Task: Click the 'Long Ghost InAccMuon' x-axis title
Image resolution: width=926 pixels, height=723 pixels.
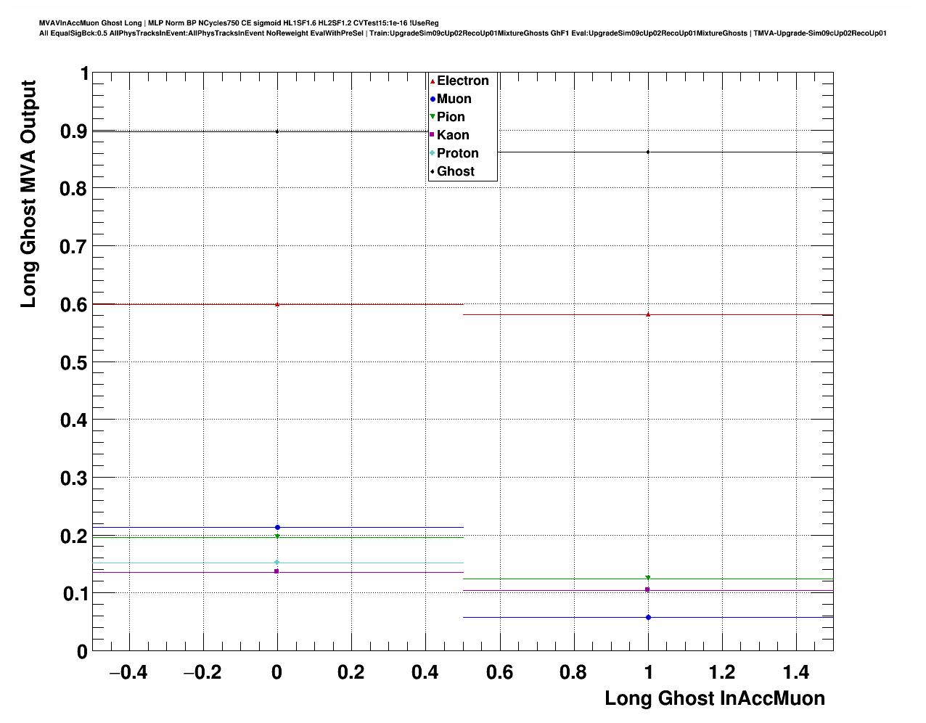Action: 714,698
